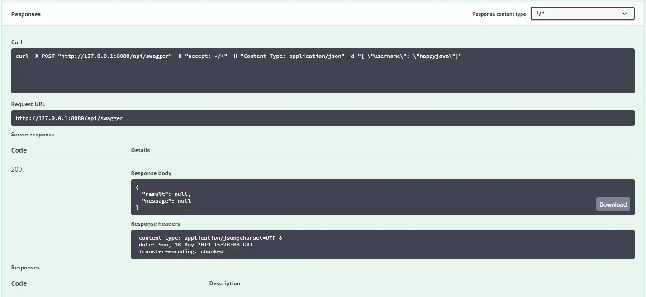Click the curl command text block
The image size is (646, 297).
click(238, 56)
